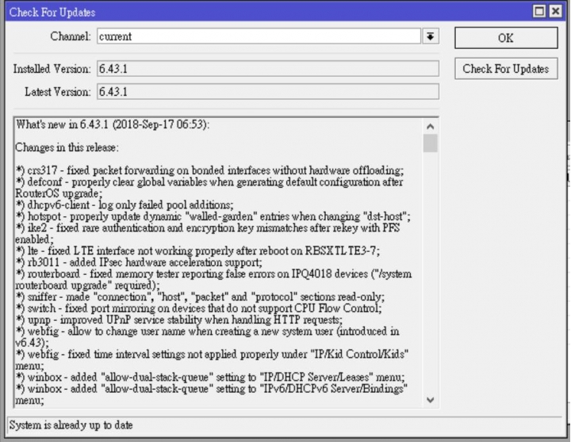Click the Channel field showing current
Image resolution: width=571 pixels, height=442 pixels.
coord(259,36)
